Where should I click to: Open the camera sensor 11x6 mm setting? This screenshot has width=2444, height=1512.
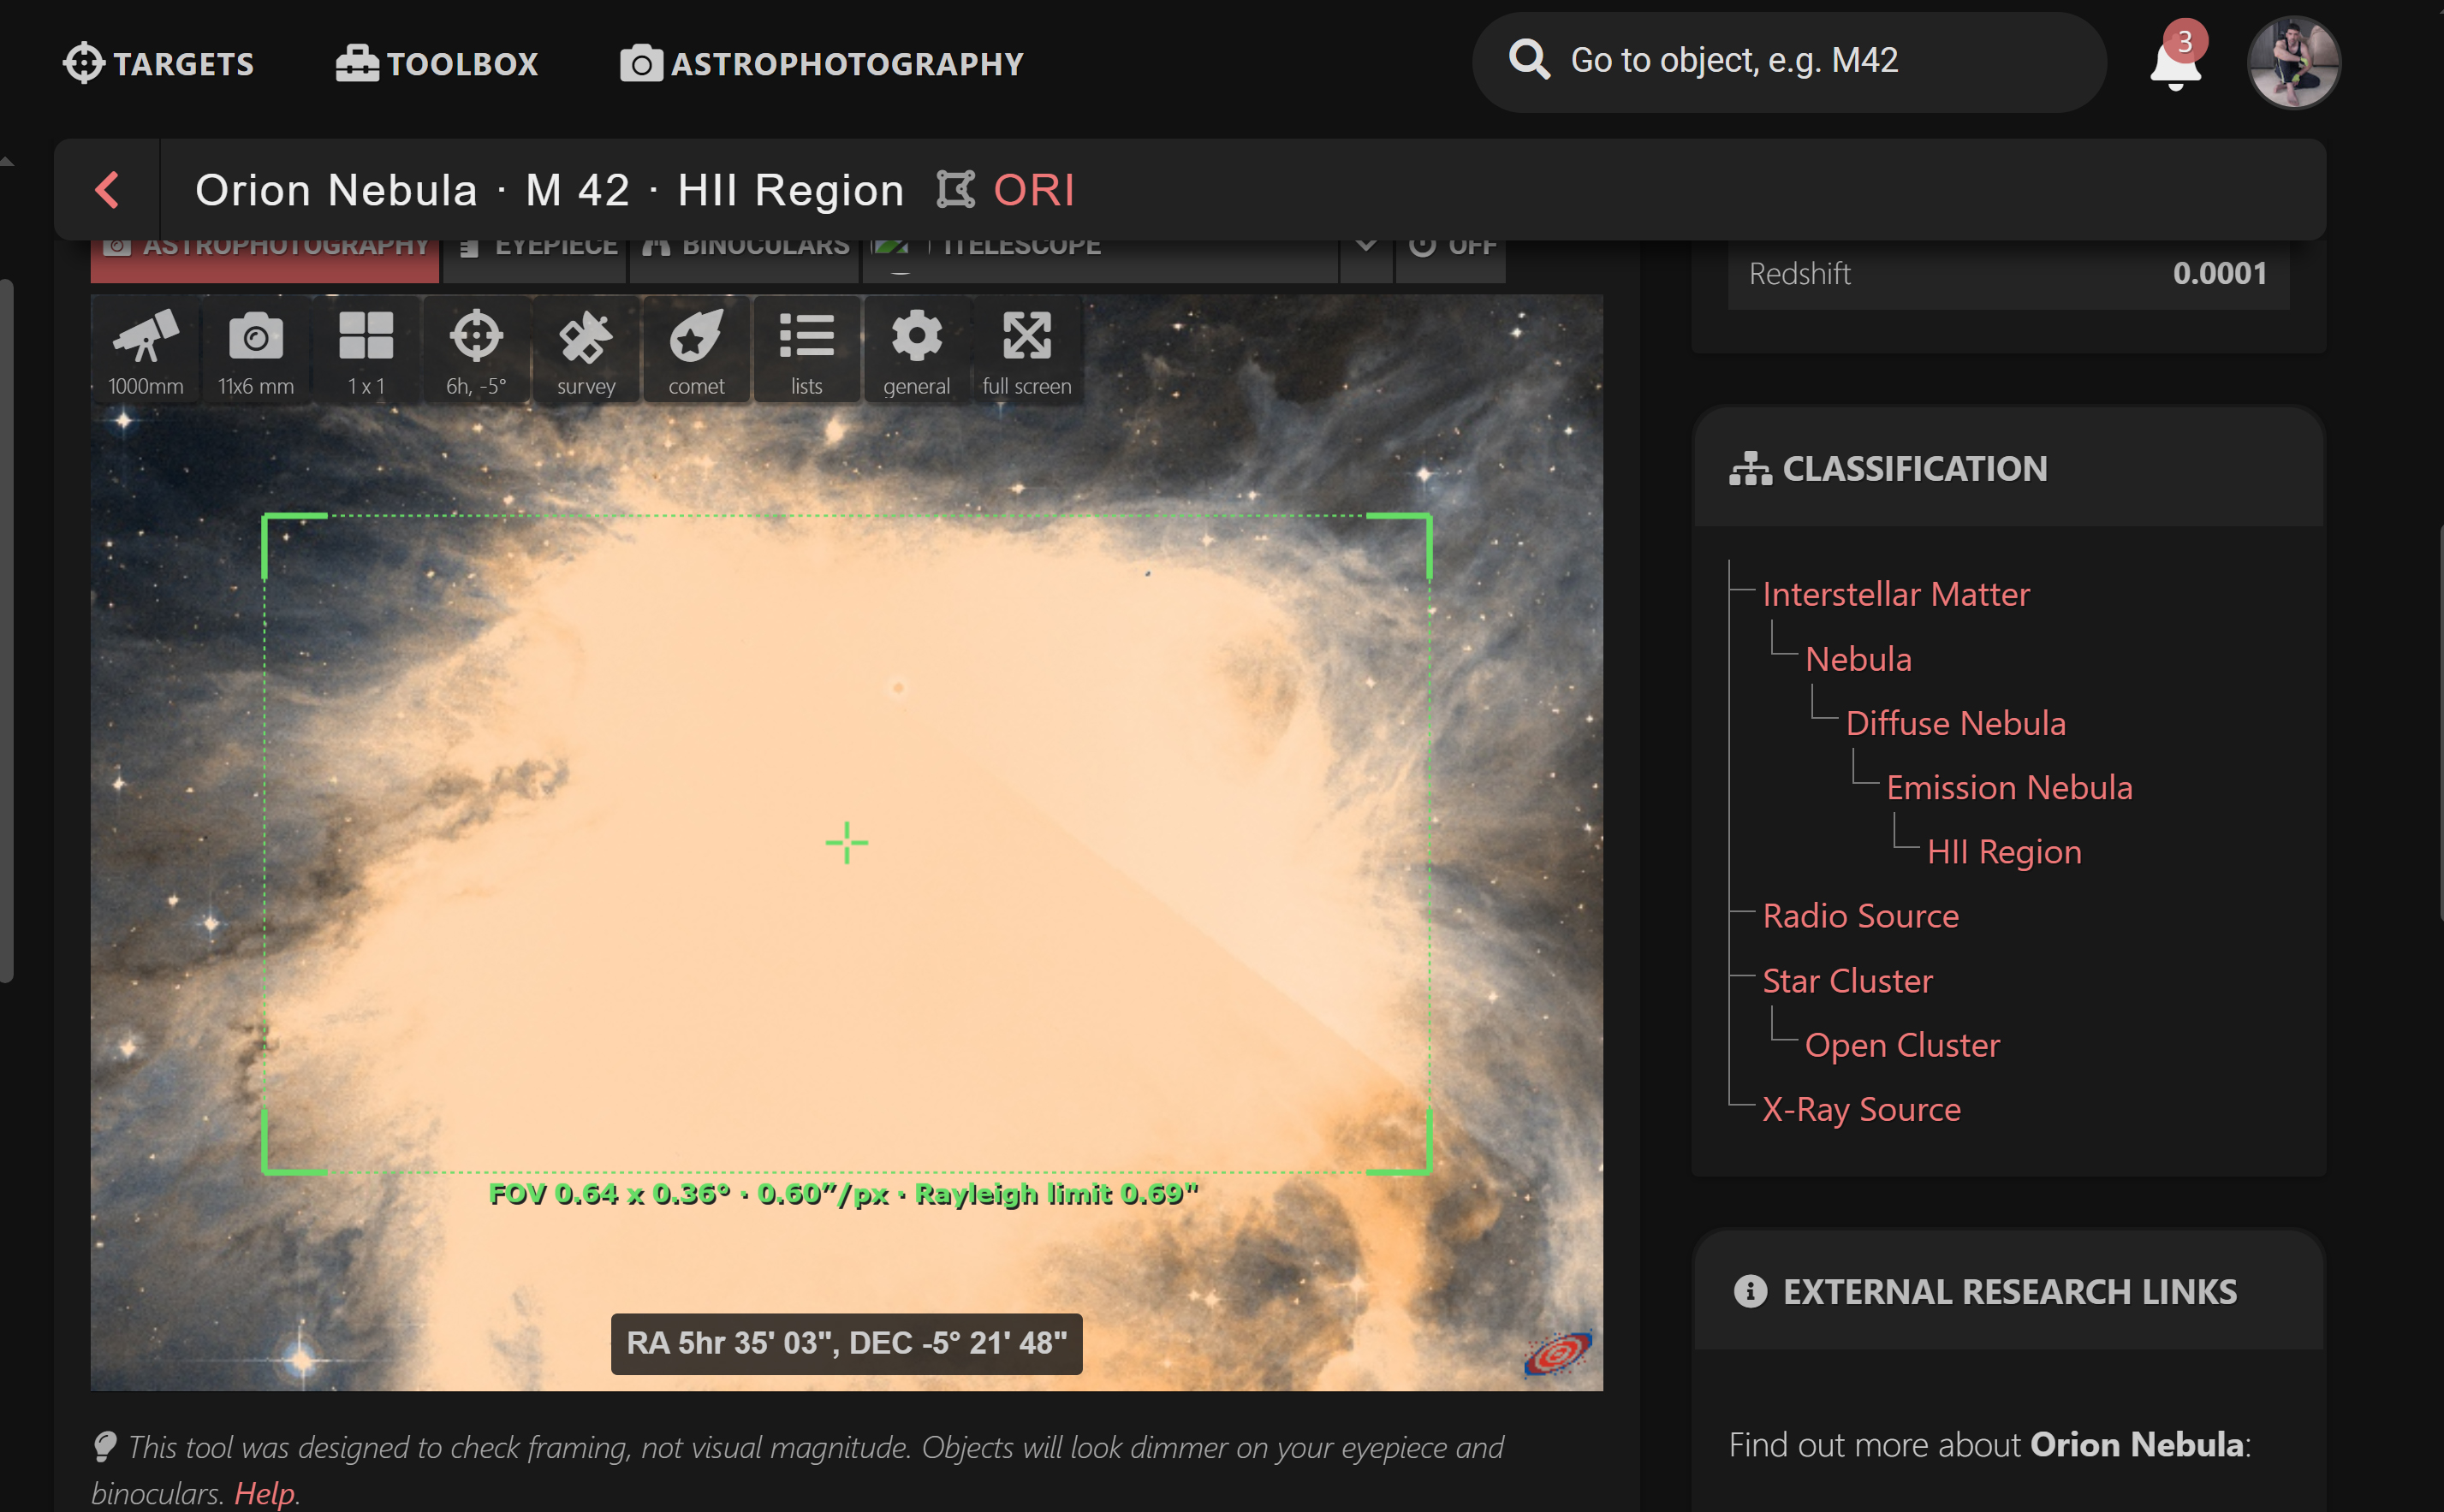(255, 350)
